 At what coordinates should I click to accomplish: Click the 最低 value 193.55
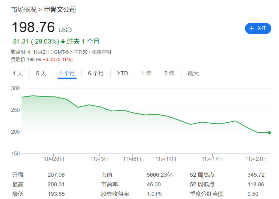pos(56,194)
